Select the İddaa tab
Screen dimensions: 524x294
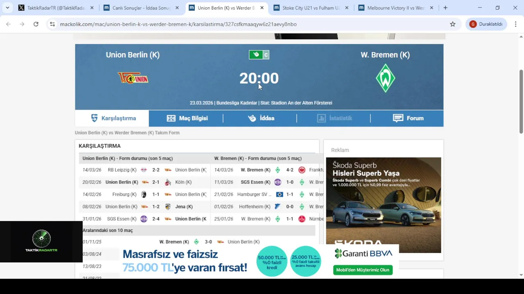[260, 118]
